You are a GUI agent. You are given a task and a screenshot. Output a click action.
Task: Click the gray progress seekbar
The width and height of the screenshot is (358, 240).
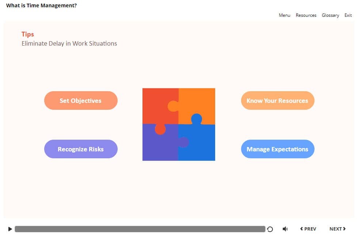coord(140,229)
